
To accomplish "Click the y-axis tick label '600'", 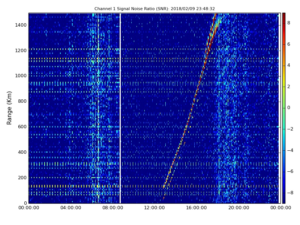I will [x=22, y=127].
